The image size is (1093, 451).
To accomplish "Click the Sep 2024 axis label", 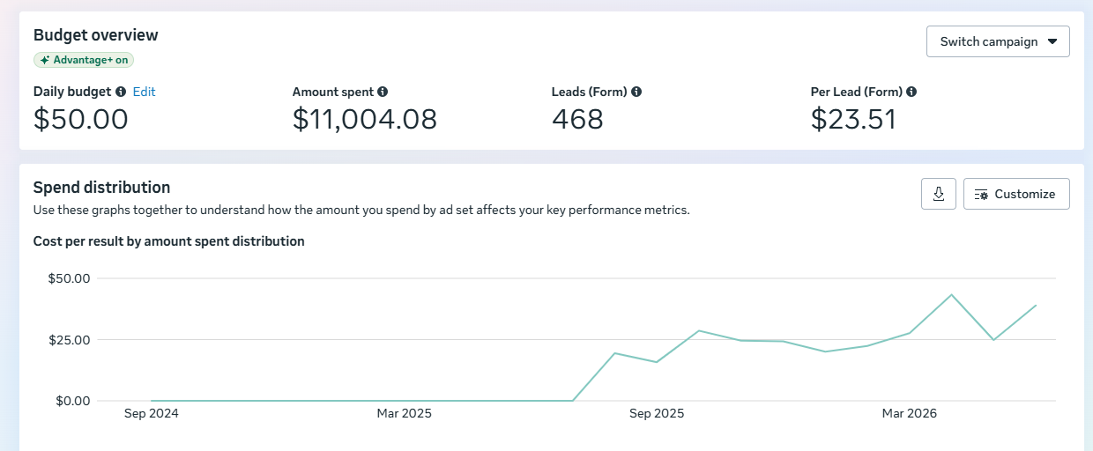I will pyautogui.click(x=151, y=413).
